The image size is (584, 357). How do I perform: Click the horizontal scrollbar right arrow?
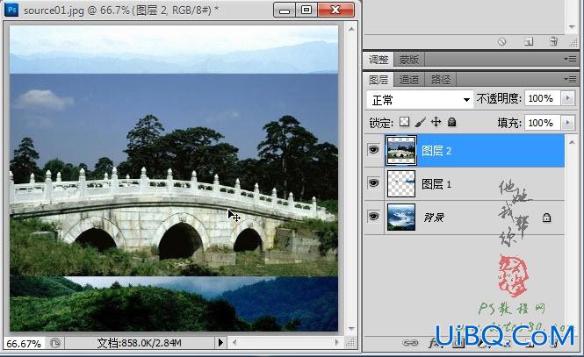[x=337, y=342]
